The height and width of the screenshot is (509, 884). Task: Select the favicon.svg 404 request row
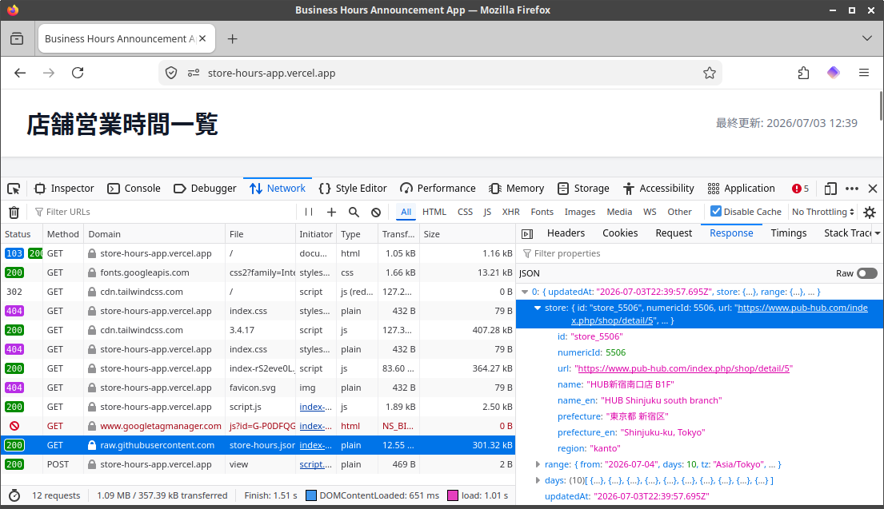pyautogui.click(x=258, y=388)
